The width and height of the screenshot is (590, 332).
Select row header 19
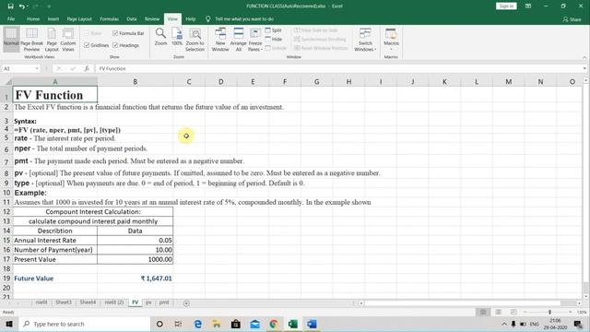[6, 279]
